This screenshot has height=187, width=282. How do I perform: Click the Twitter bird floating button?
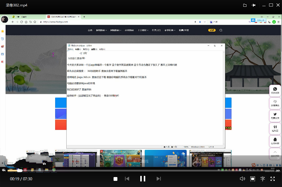pyautogui.click(x=275, y=116)
